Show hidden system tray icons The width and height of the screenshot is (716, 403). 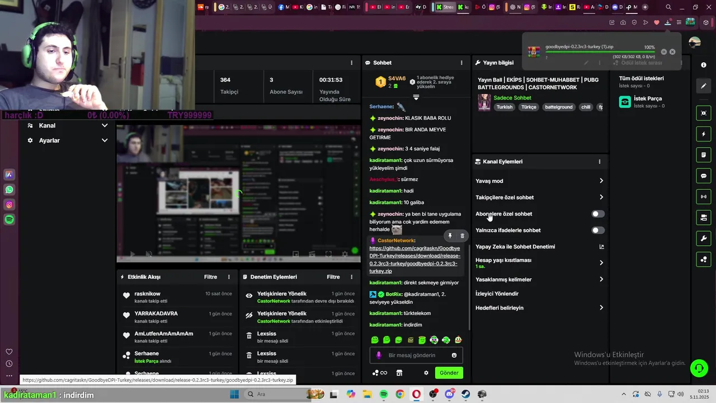[624, 395]
